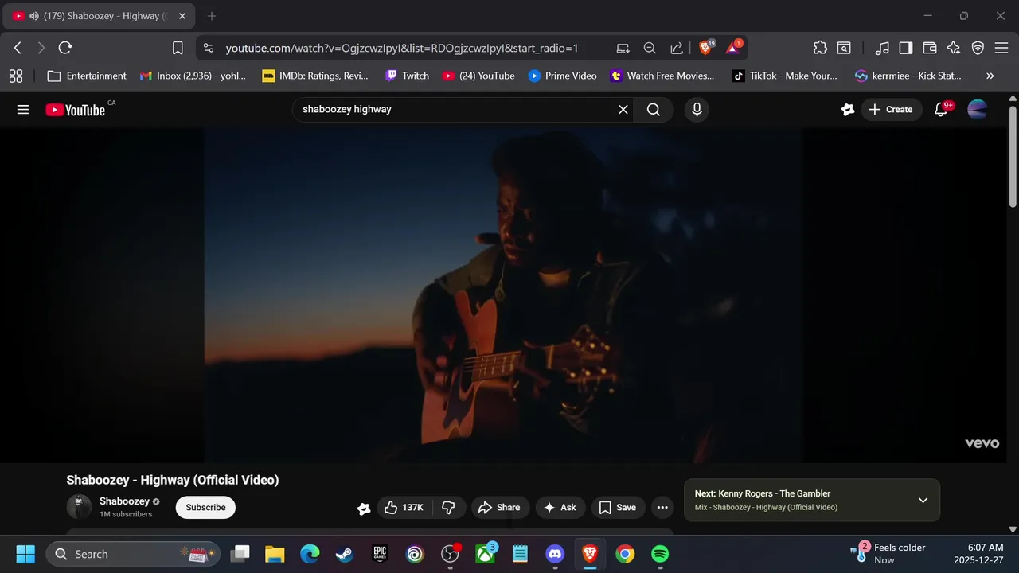
Task: Open the IMDb Ratings bookmark
Action: point(316,76)
